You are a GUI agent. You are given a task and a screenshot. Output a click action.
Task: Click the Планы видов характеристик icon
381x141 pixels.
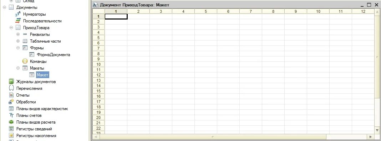coord(11,109)
